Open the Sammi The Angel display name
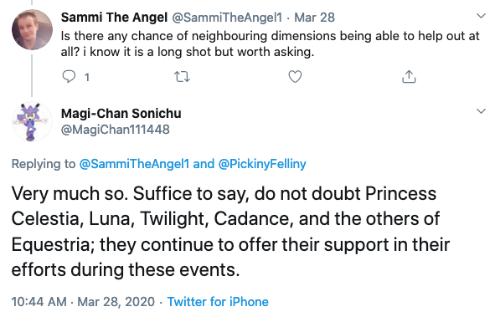Viewport: 495px width, 322px height. click(x=114, y=18)
